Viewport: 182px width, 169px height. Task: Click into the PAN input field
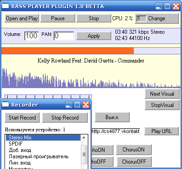64,36
